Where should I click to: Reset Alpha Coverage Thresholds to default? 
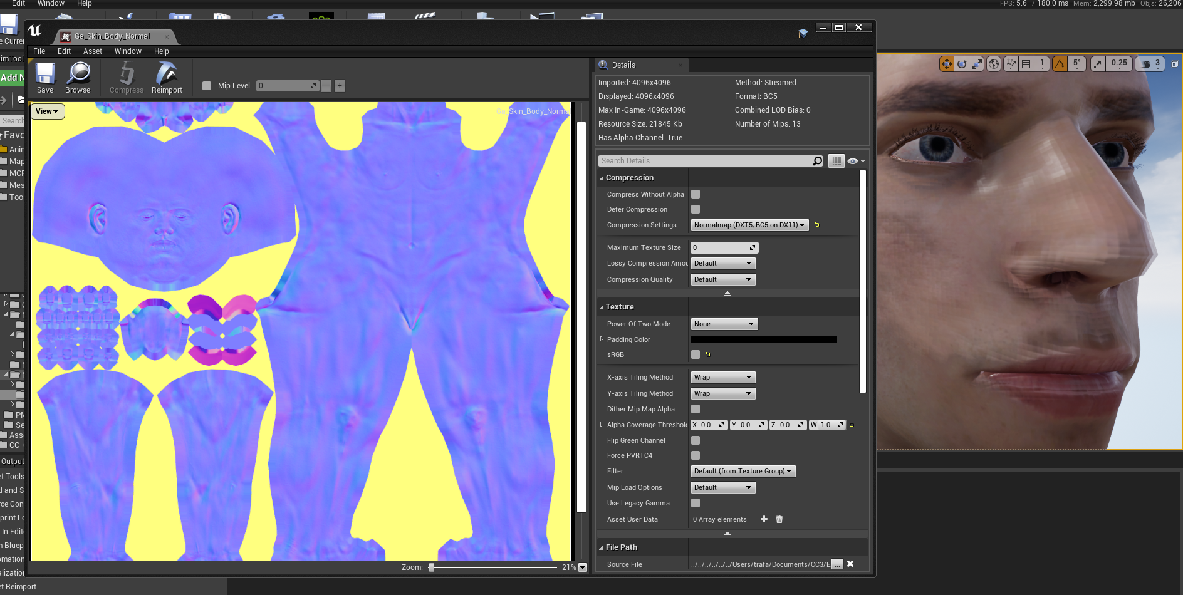851,425
